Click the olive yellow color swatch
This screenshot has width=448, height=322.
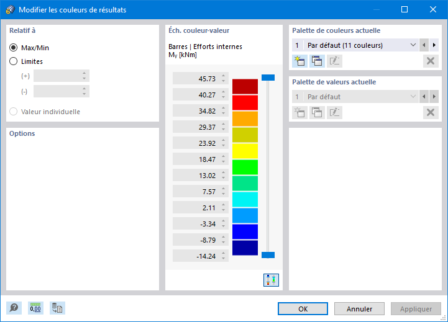[x=245, y=135]
